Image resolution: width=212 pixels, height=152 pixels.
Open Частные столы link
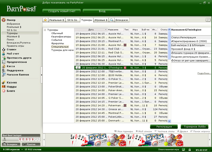[x=165, y=131]
